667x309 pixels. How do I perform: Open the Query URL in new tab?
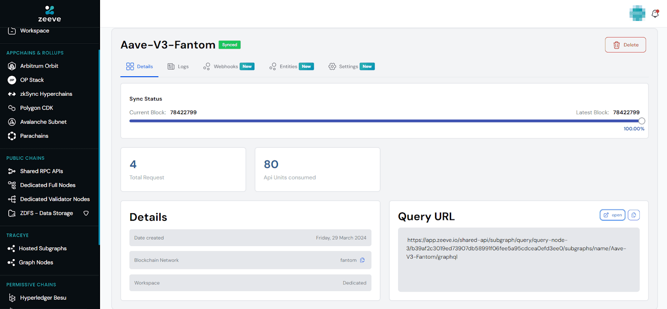pos(612,215)
